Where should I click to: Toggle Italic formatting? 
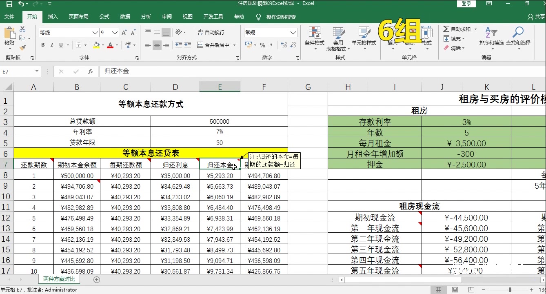(52, 45)
